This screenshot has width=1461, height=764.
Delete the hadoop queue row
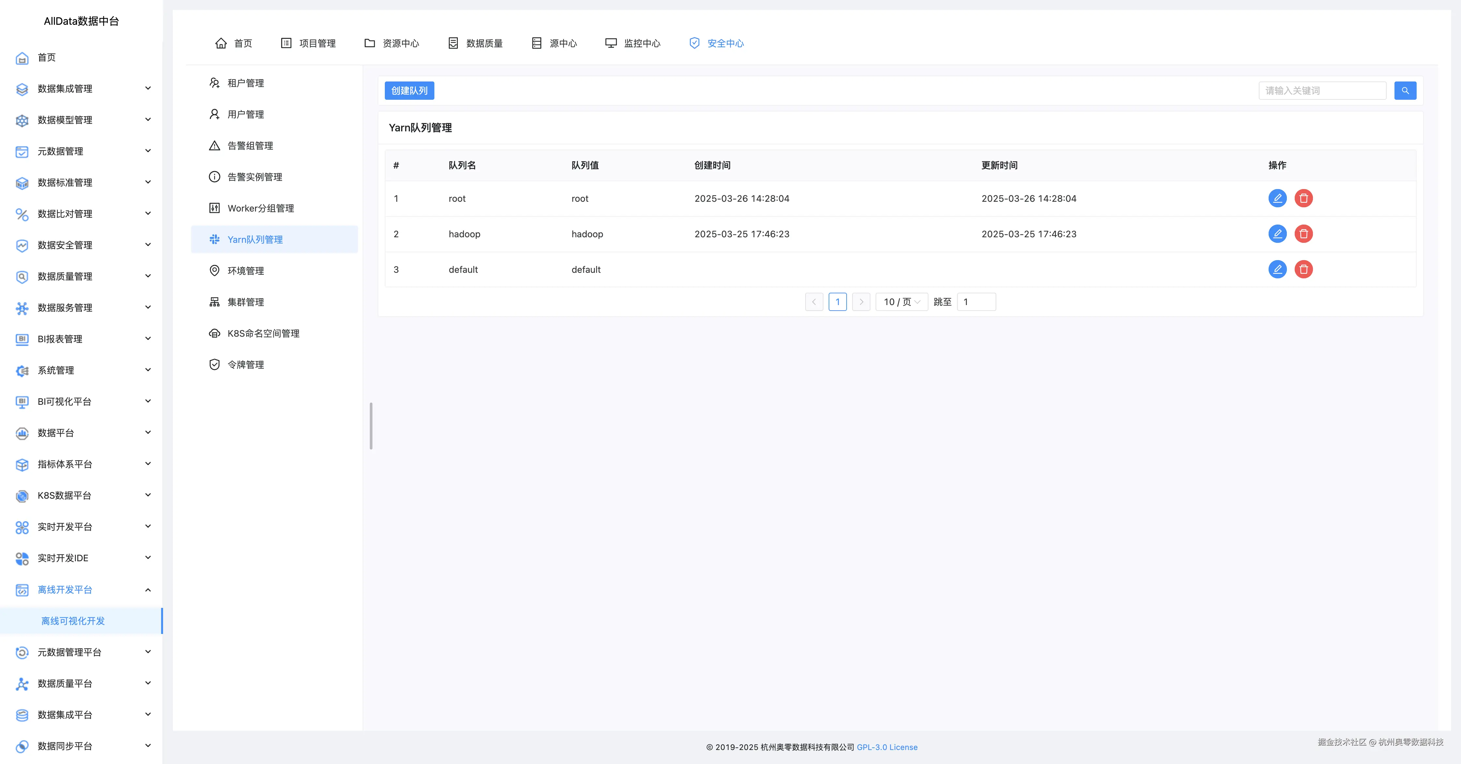(1303, 234)
